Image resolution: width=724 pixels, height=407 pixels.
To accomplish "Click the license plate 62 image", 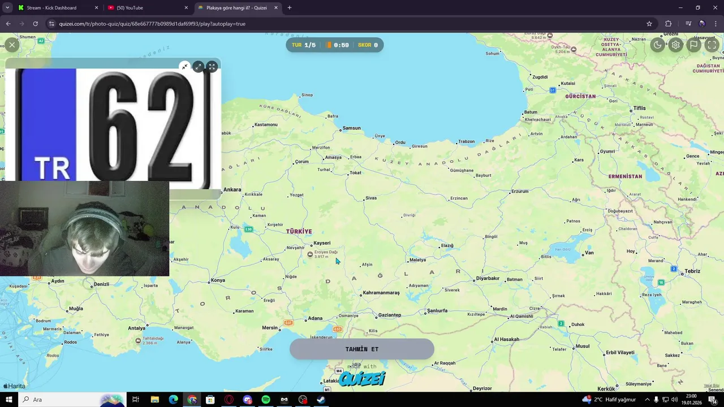I will [113, 129].
